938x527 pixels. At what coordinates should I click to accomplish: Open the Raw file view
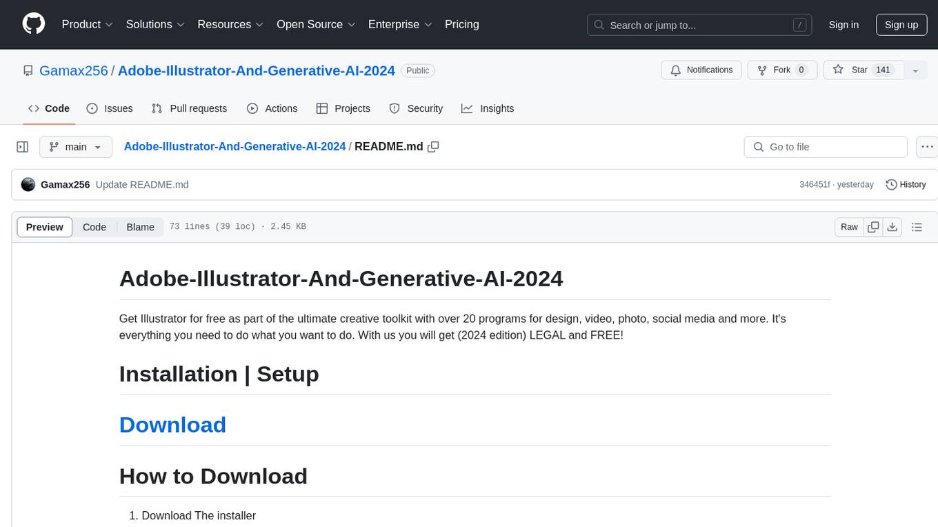click(x=849, y=227)
